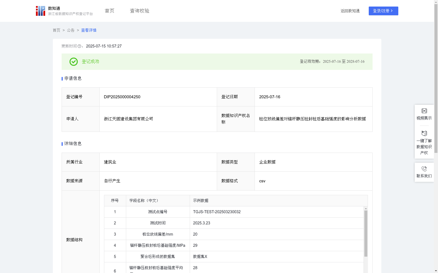Click the inner table scroll up arrow
Screen dimensions: 438x273
[366, 209]
